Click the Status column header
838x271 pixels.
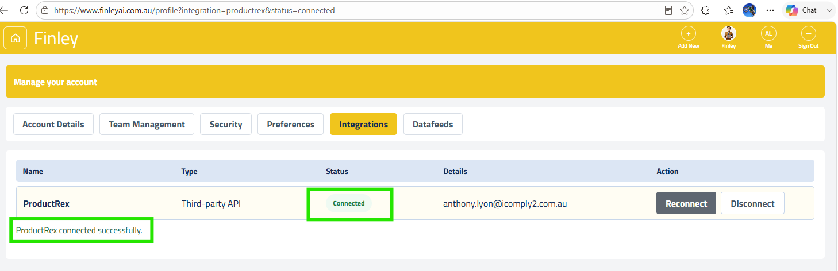(x=337, y=171)
